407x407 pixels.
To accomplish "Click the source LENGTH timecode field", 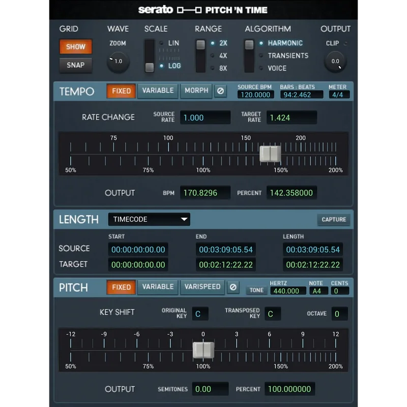I will (313, 250).
